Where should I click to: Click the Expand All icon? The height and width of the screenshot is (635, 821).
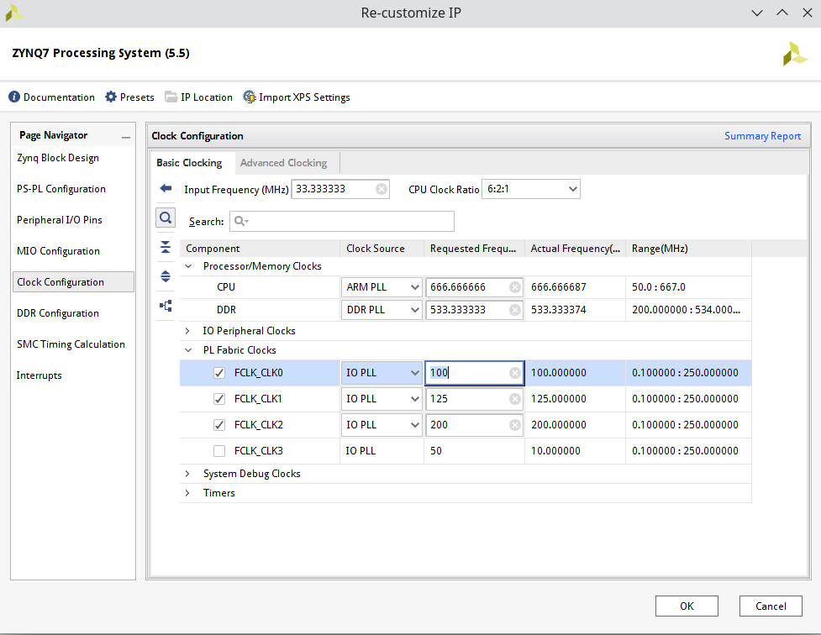tap(166, 276)
